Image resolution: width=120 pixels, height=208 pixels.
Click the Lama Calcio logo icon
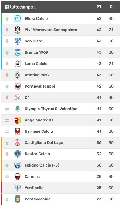pos(18,64)
